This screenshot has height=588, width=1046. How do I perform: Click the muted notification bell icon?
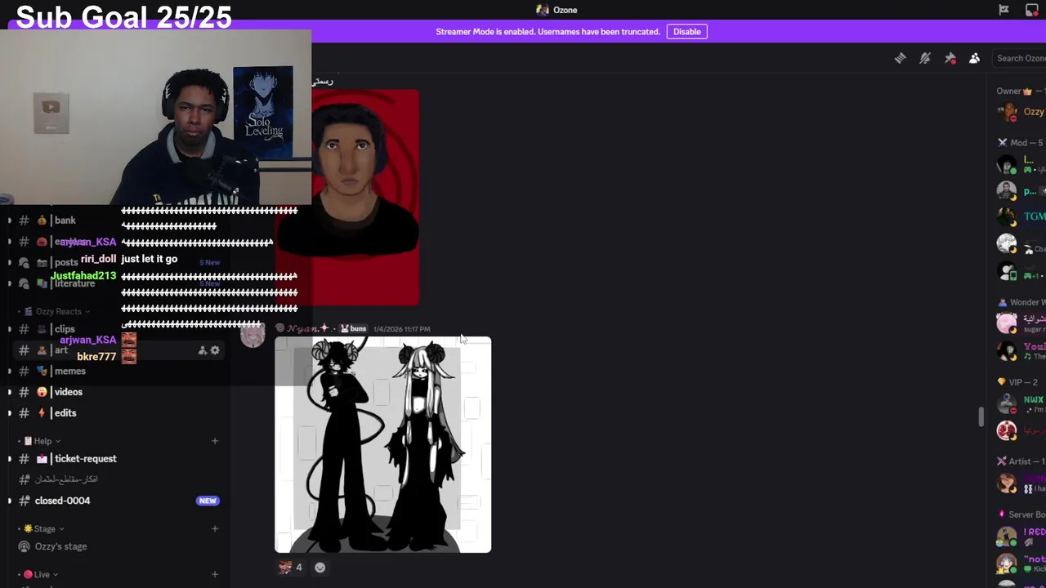[925, 58]
